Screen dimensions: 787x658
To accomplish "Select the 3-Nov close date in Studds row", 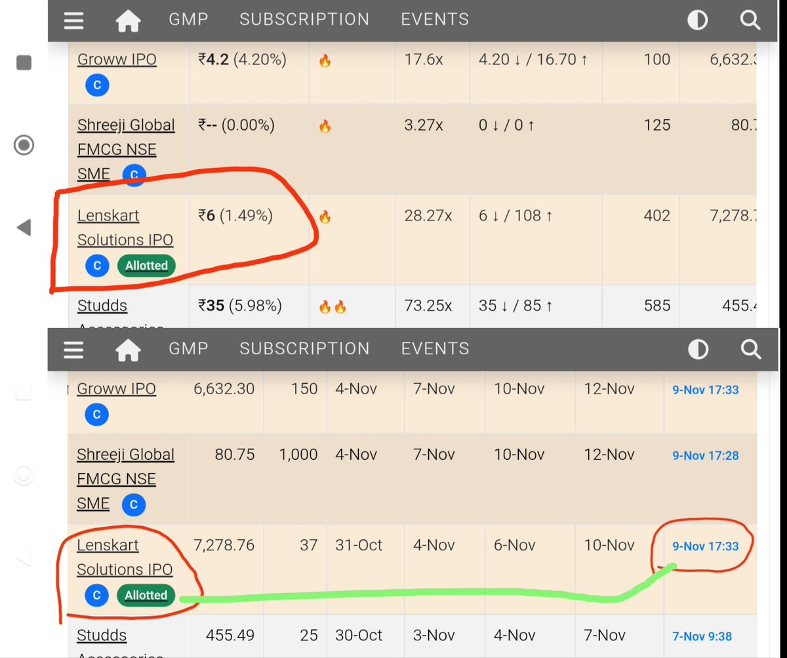I will (434, 635).
